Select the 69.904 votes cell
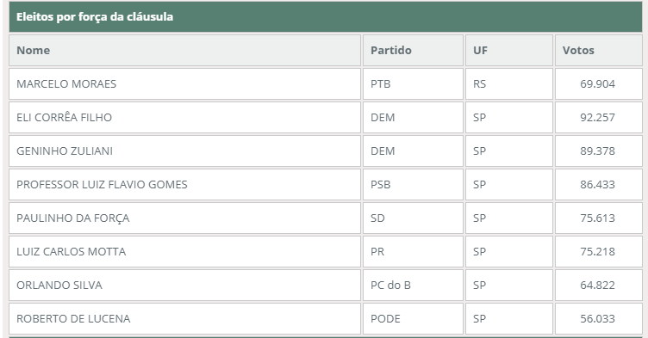The image size is (648, 338). pos(598,83)
